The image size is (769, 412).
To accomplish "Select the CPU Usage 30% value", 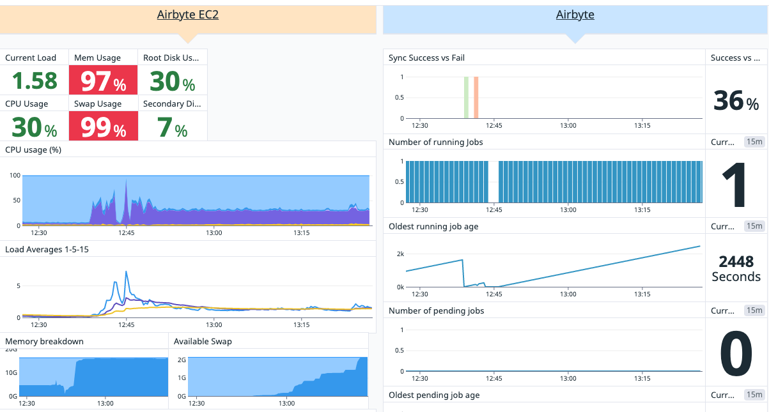I will click(x=35, y=127).
